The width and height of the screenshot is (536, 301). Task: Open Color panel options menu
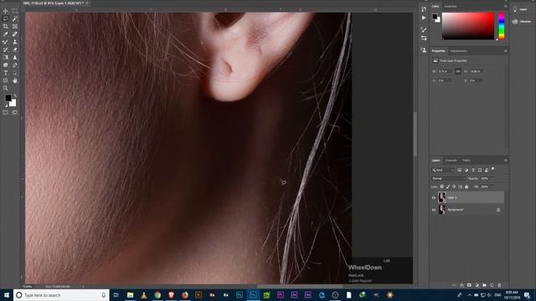tap(506, 7)
